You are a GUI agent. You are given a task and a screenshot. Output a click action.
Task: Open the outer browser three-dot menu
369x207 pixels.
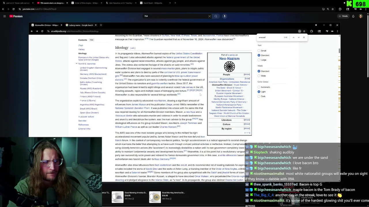point(366,9)
